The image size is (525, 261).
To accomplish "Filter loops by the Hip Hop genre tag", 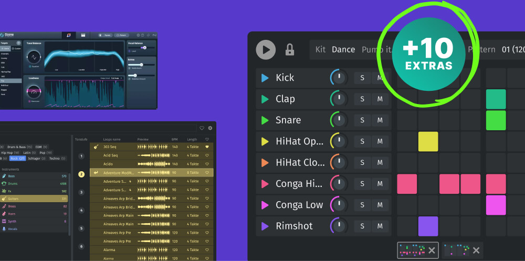I will coord(9,153).
